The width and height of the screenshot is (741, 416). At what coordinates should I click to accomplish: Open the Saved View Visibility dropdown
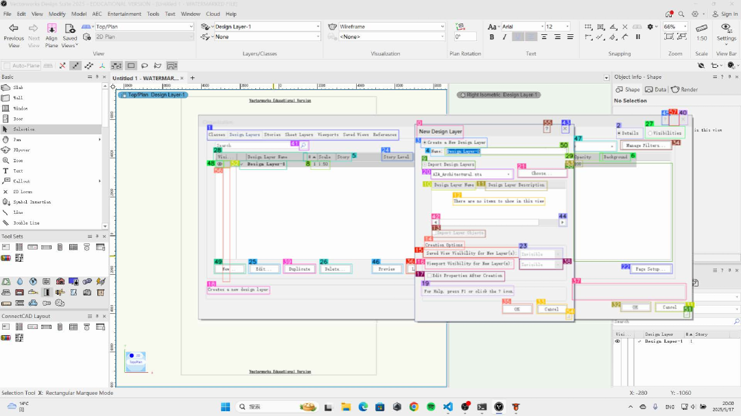541,254
